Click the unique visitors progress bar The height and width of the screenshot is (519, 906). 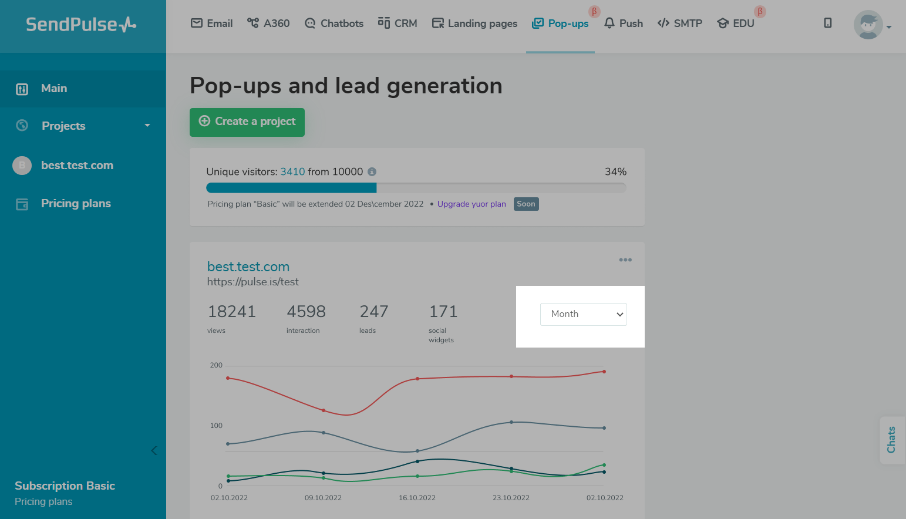point(416,188)
